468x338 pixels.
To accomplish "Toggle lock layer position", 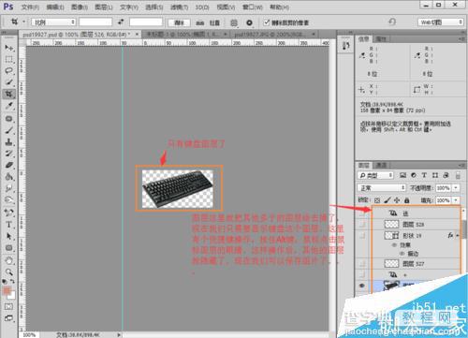I will pos(397,200).
